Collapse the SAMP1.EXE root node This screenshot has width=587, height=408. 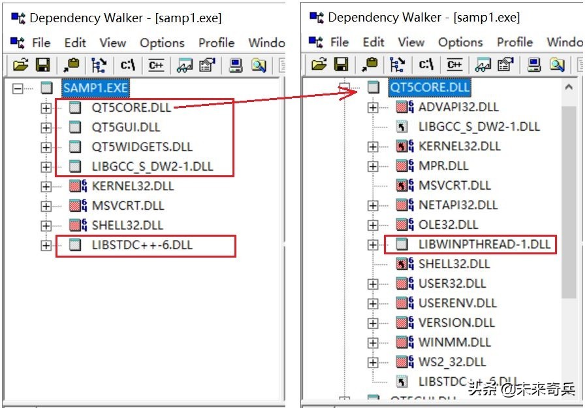pyautogui.click(x=18, y=89)
